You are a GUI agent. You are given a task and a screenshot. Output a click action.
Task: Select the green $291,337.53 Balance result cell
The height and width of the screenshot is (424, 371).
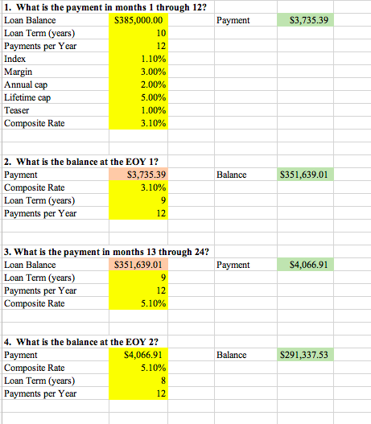click(x=305, y=355)
